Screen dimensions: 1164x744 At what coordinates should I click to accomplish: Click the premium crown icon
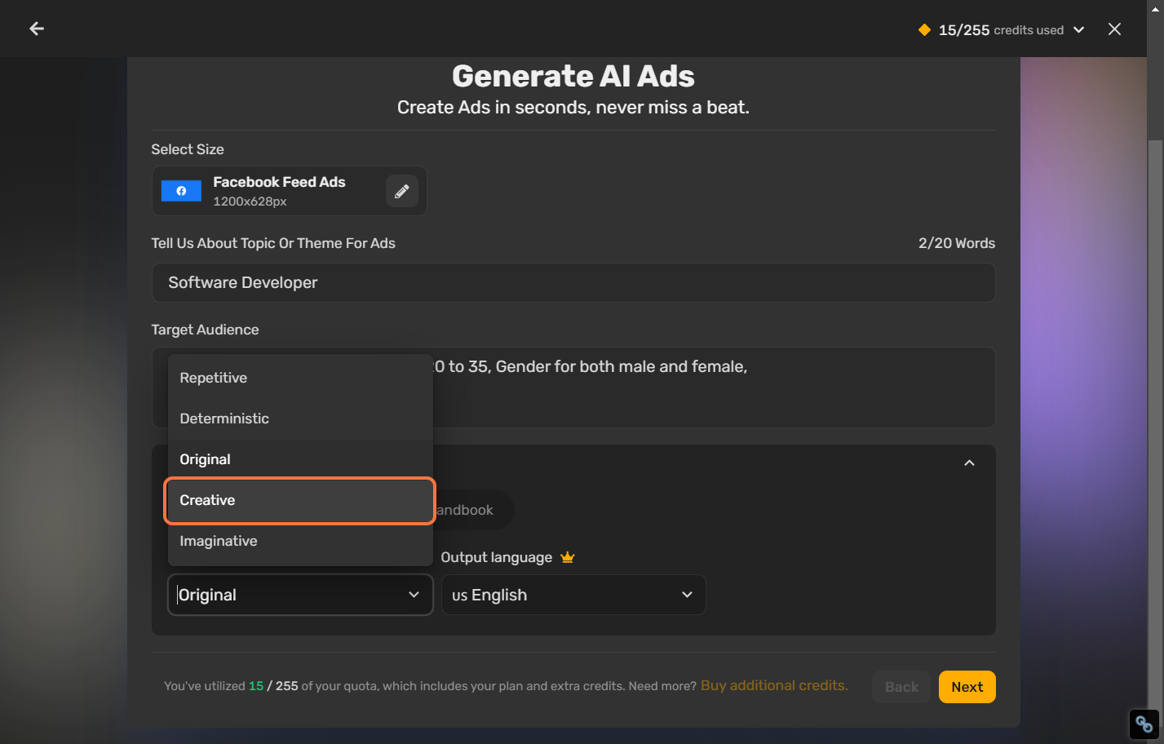[x=568, y=557]
